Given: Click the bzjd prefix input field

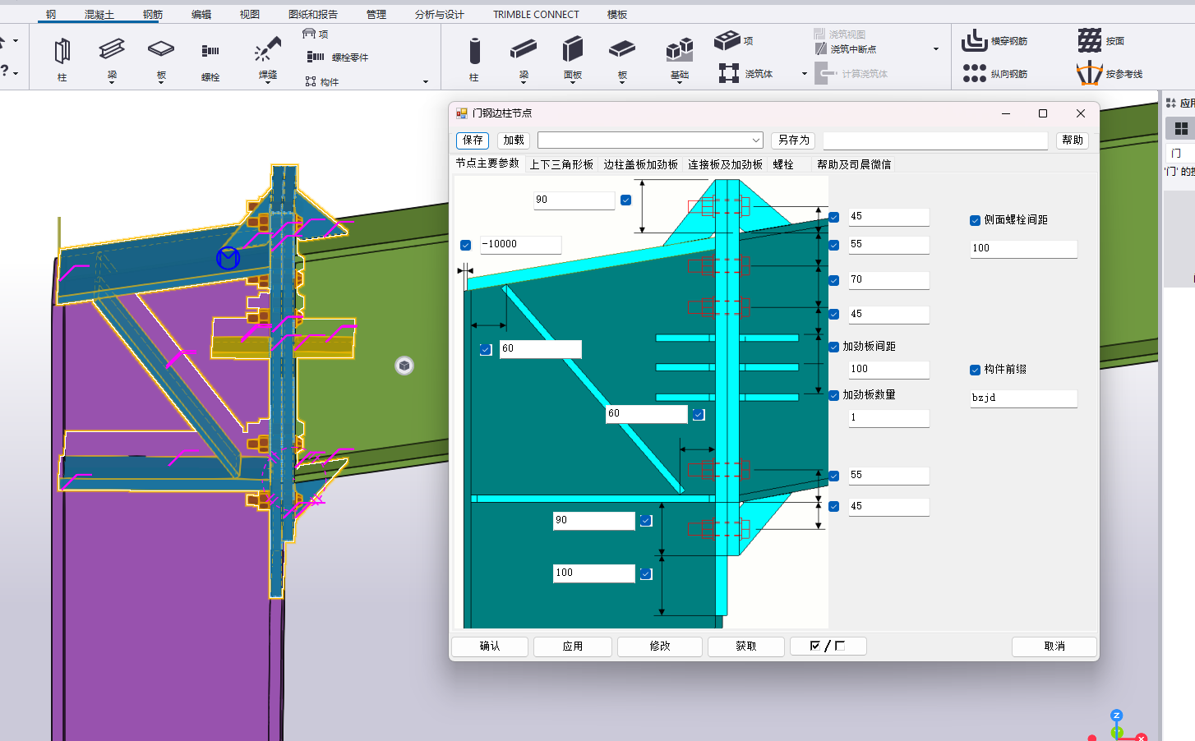Looking at the screenshot, I should click(1023, 398).
